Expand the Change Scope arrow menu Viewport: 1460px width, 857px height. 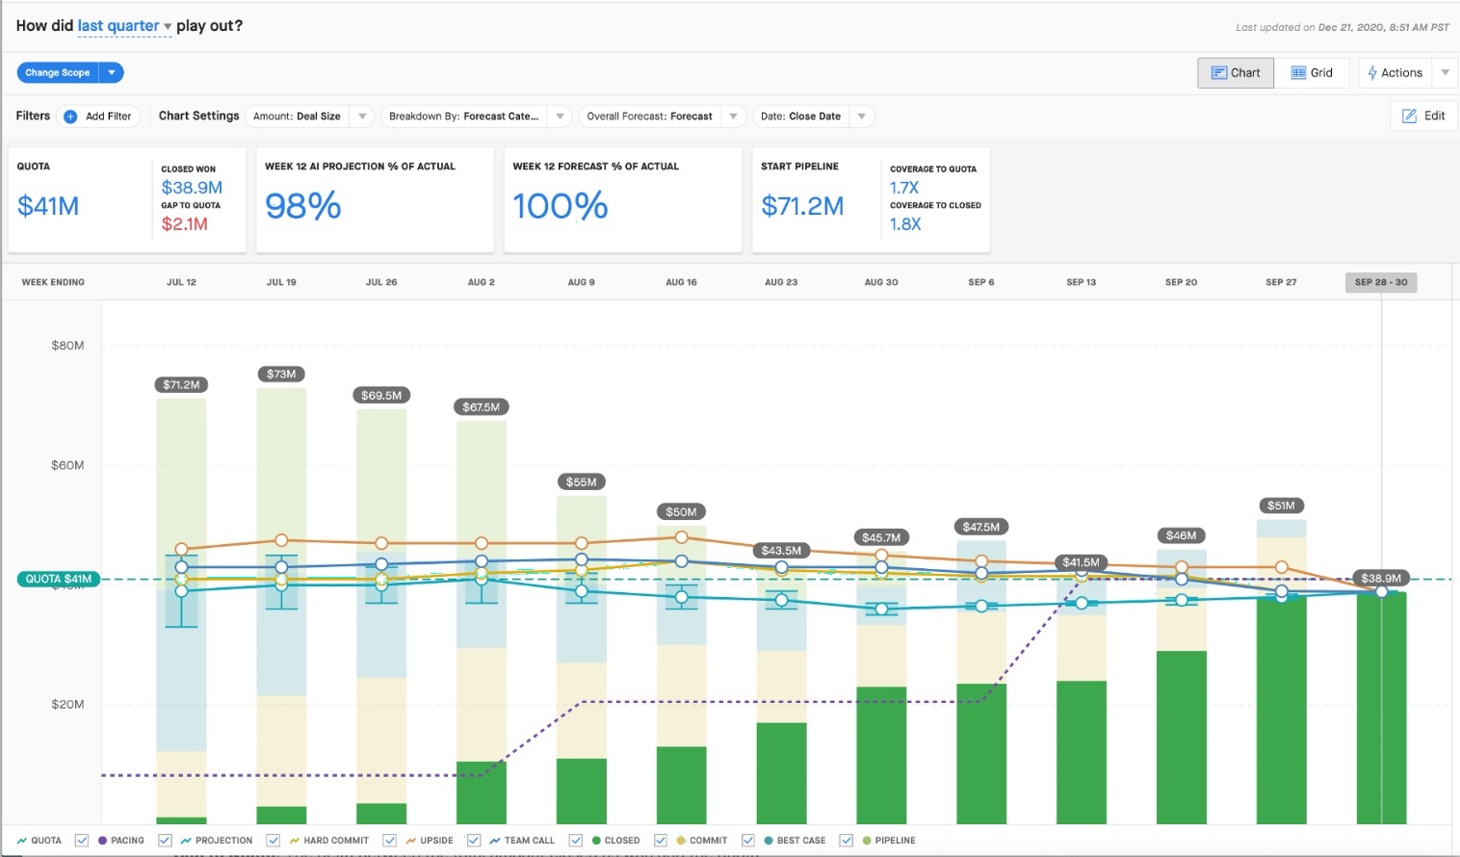click(112, 73)
